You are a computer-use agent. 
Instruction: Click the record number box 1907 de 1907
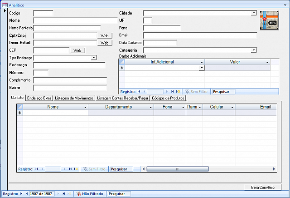42,194
